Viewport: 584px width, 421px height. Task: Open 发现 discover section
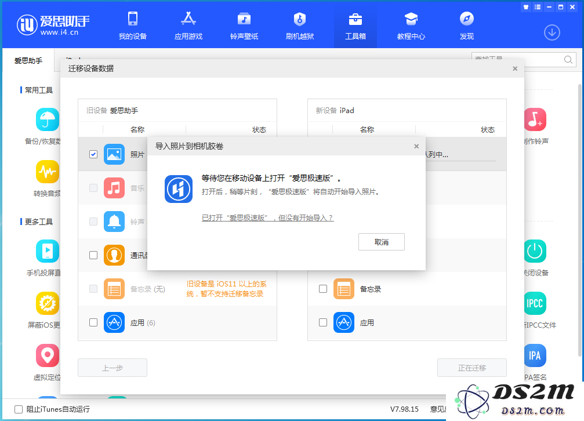467,26
